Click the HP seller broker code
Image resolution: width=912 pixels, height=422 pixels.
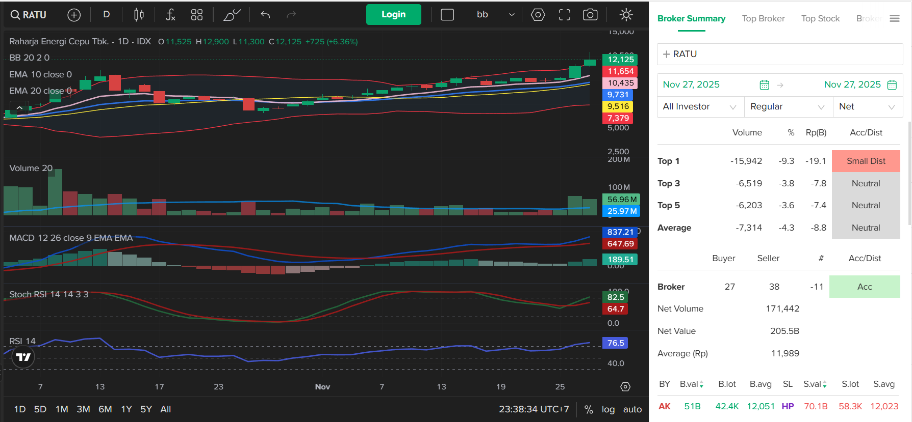[x=788, y=406]
